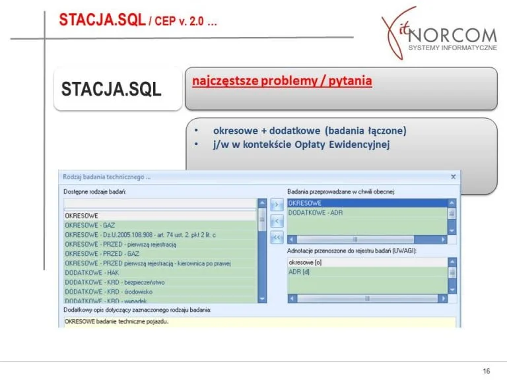Viewport: 507px width, 380px height.
Task: Click the remove (<) arrow button
Action: (277, 221)
